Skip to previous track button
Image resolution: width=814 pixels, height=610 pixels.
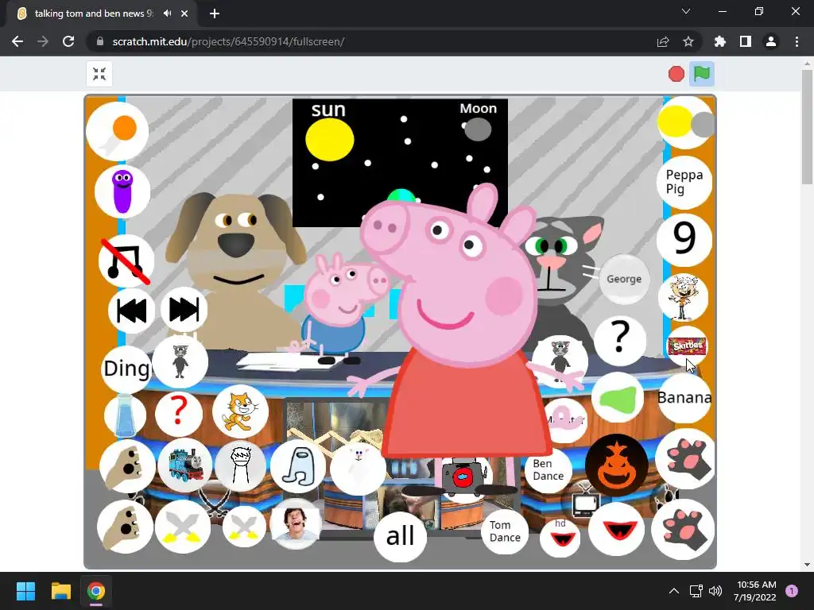pyautogui.click(x=131, y=311)
